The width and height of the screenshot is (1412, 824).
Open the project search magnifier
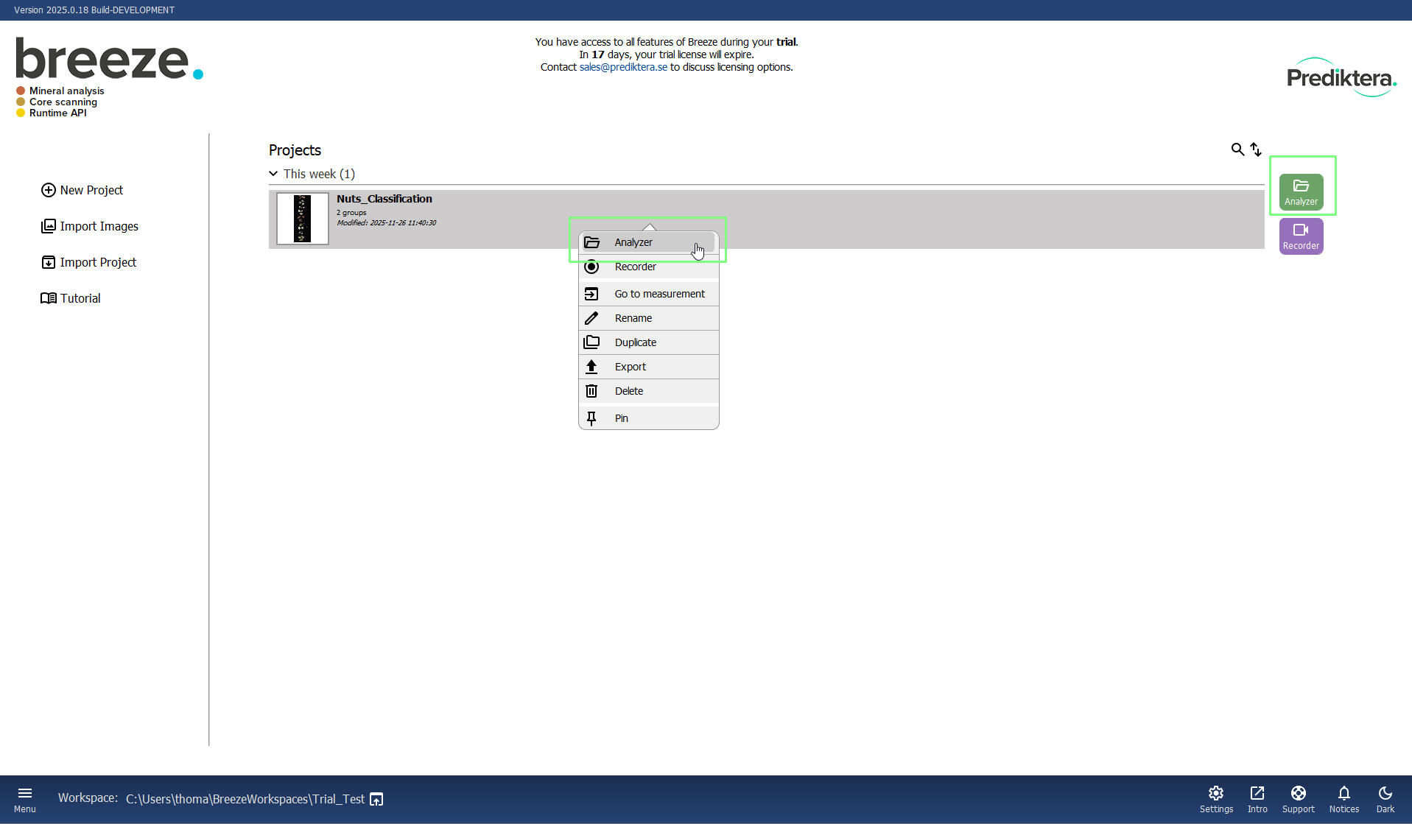(1237, 149)
